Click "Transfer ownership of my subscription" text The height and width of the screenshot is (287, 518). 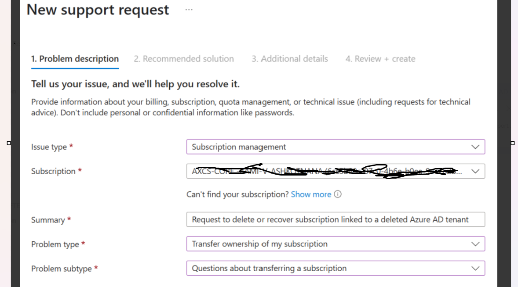coord(259,244)
